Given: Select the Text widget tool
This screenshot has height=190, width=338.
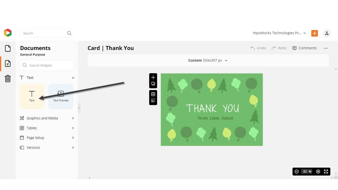Looking at the screenshot, I should pos(32,96).
